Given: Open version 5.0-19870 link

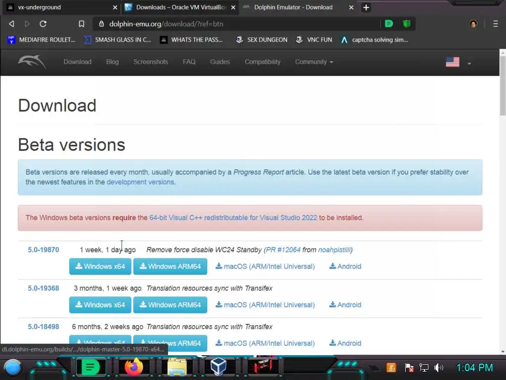Looking at the screenshot, I should [x=43, y=250].
